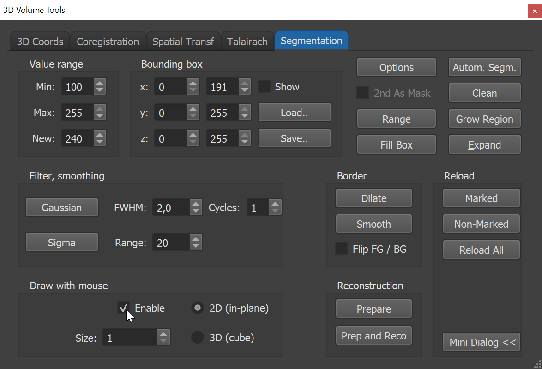This screenshot has width=542, height=369.
Task: Enable the bounding box Show checkbox
Action: click(264, 86)
